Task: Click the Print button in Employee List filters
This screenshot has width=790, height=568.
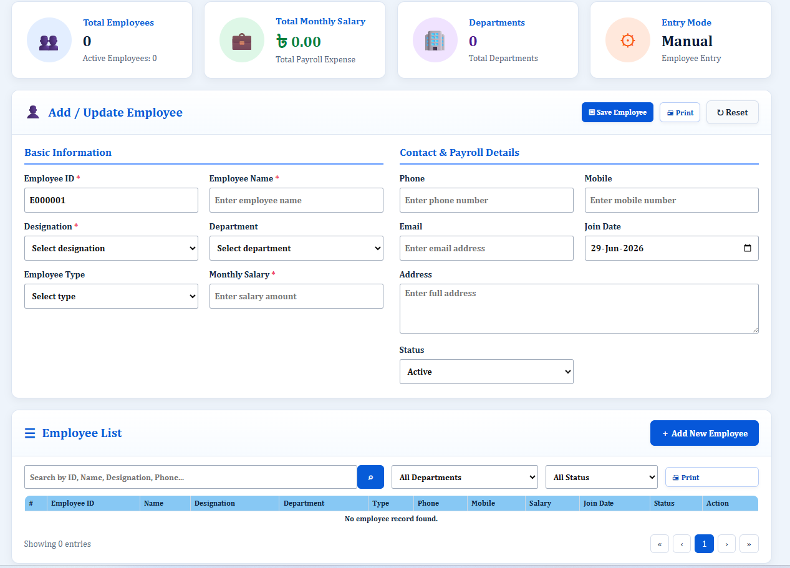Action: tap(712, 477)
